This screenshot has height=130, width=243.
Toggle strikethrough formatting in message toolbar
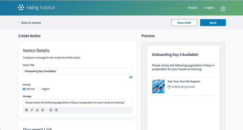click(x=43, y=110)
